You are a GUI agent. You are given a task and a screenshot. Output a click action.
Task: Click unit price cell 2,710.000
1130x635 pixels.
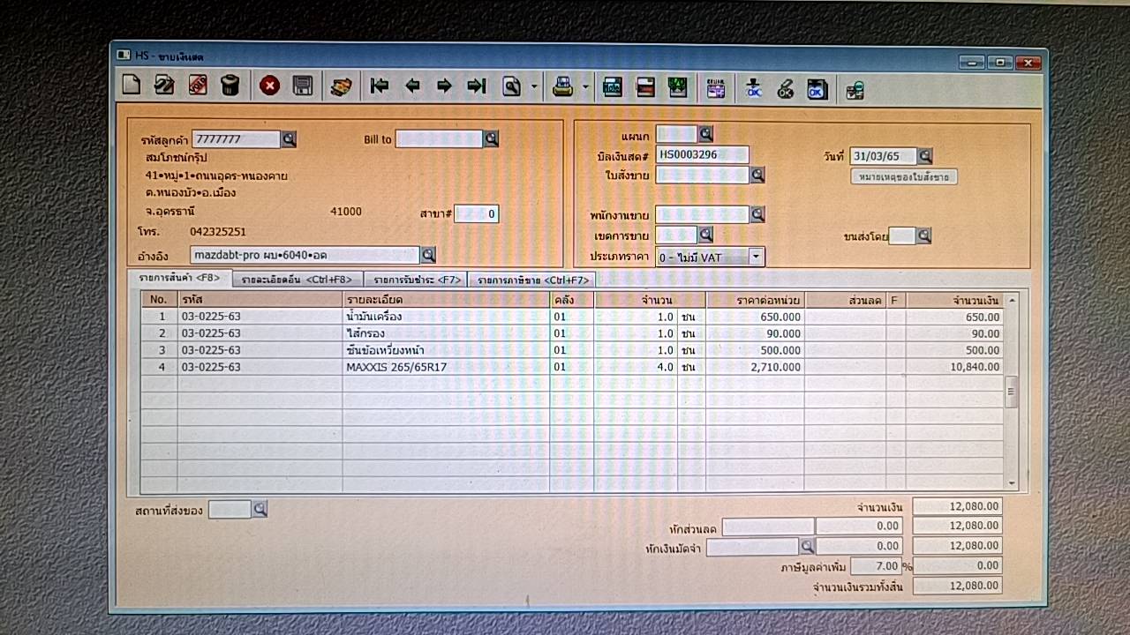tap(755, 367)
